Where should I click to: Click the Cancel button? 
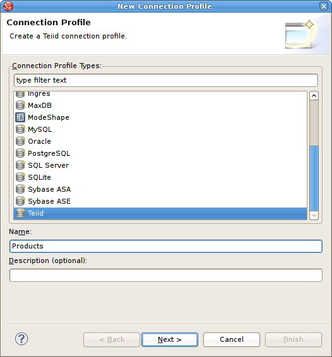tap(232, 339)
